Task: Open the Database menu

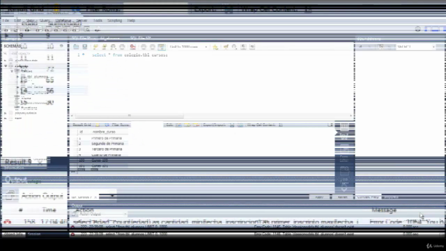Action: [63, 20]
